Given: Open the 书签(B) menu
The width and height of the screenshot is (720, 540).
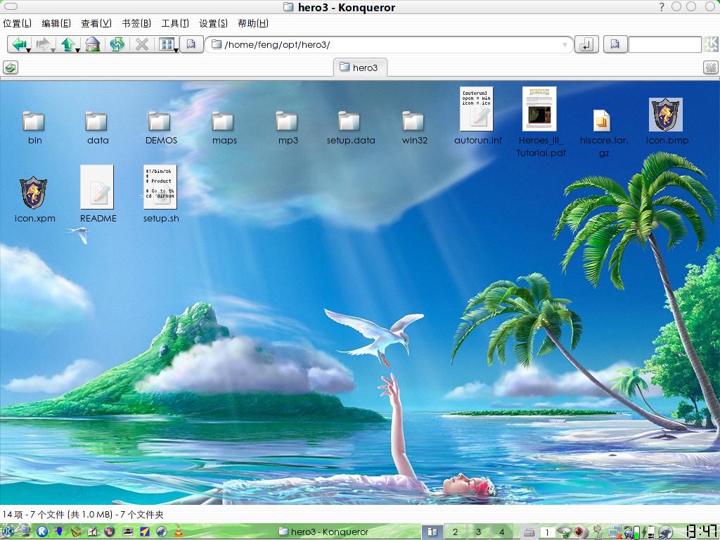Looking at the screenshot, I should pos(136,23).
